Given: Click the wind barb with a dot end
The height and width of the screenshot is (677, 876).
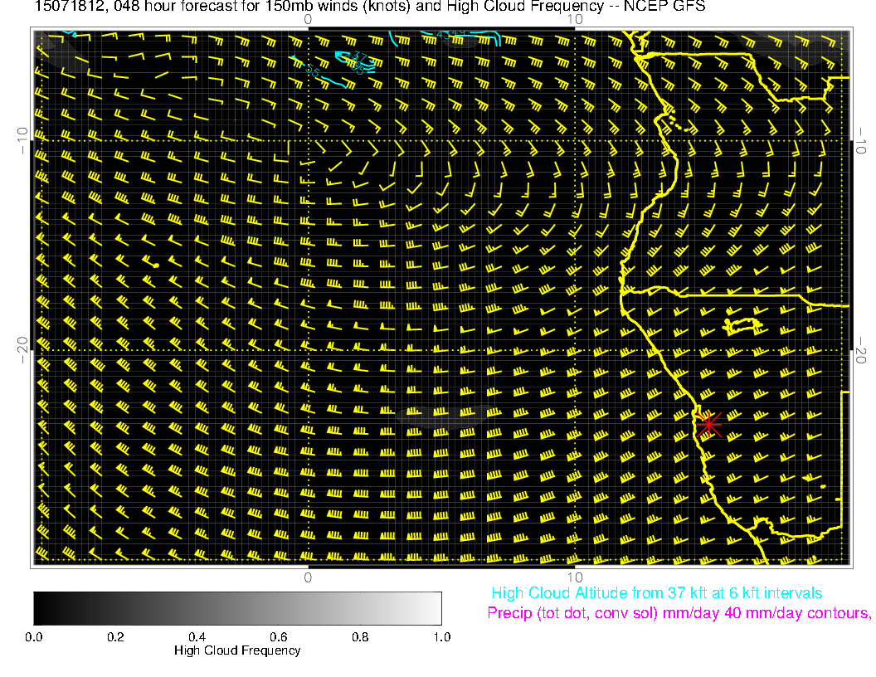Looking at the screenshot, I should click(x=149, y=261).
